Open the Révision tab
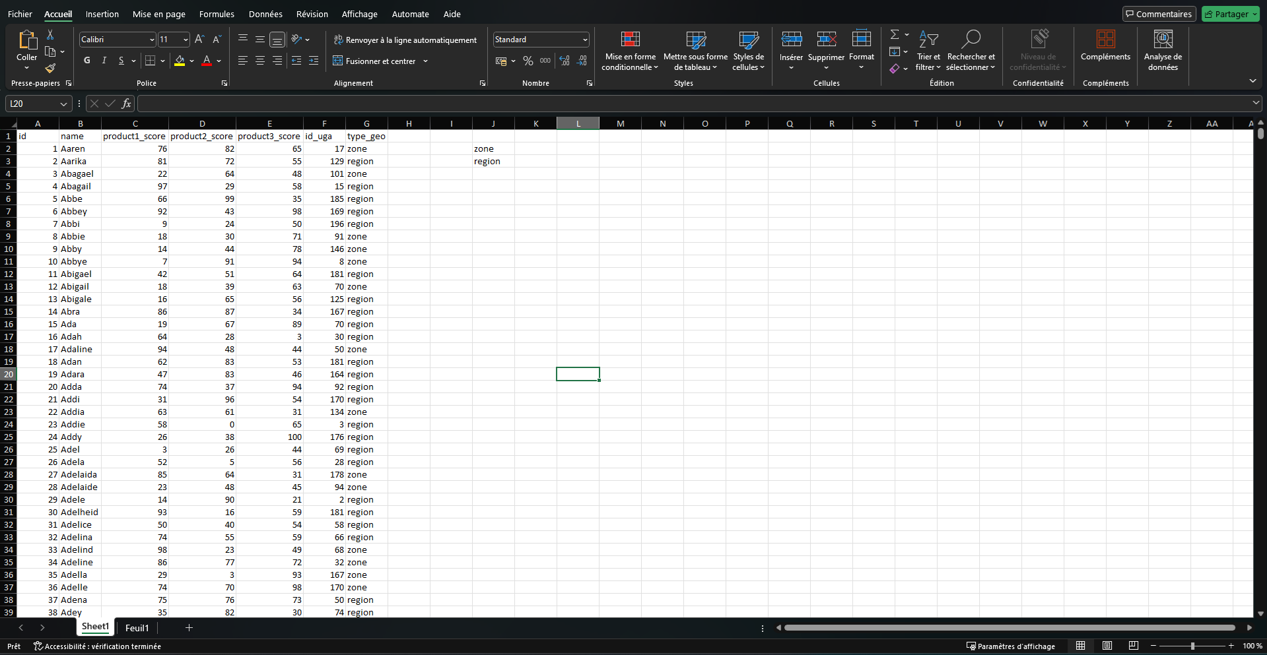 [312, 14]
